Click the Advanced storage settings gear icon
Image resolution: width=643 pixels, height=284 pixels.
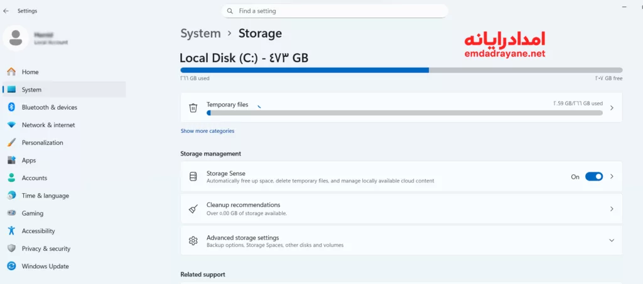point(193,241)
